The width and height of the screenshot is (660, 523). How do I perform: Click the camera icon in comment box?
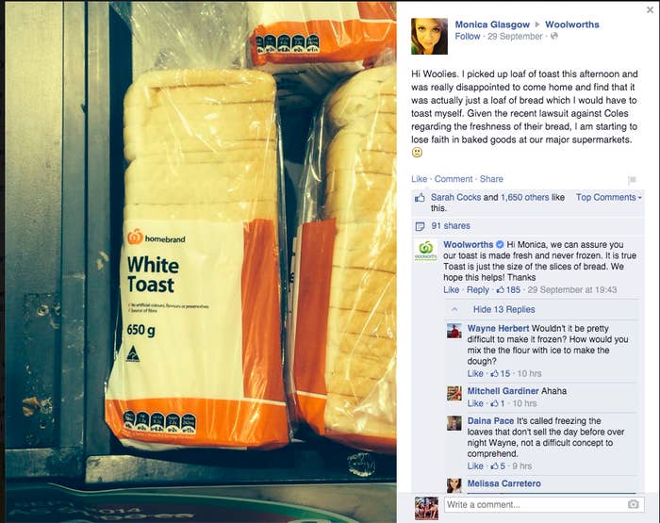point(633,504)
